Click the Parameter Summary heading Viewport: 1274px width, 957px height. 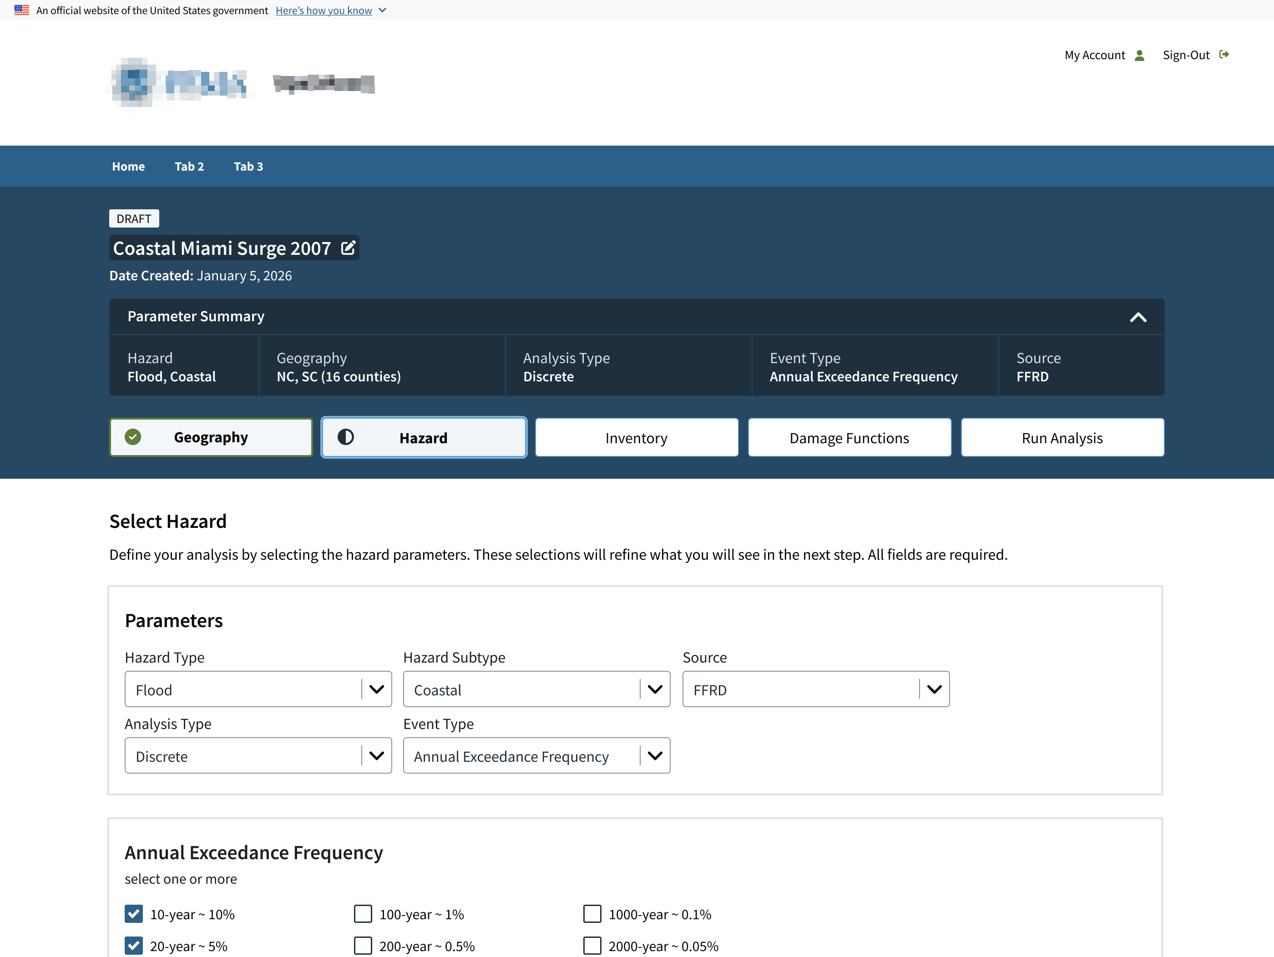[196, 316]
